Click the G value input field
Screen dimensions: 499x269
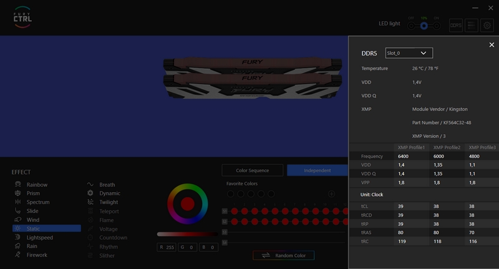188,247
